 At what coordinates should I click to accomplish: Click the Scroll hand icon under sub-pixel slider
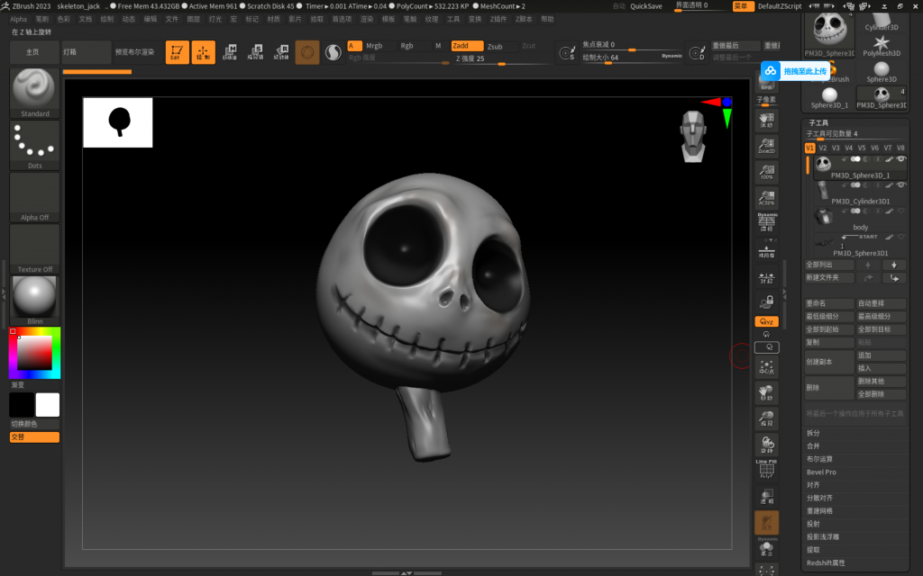(766, 121)
